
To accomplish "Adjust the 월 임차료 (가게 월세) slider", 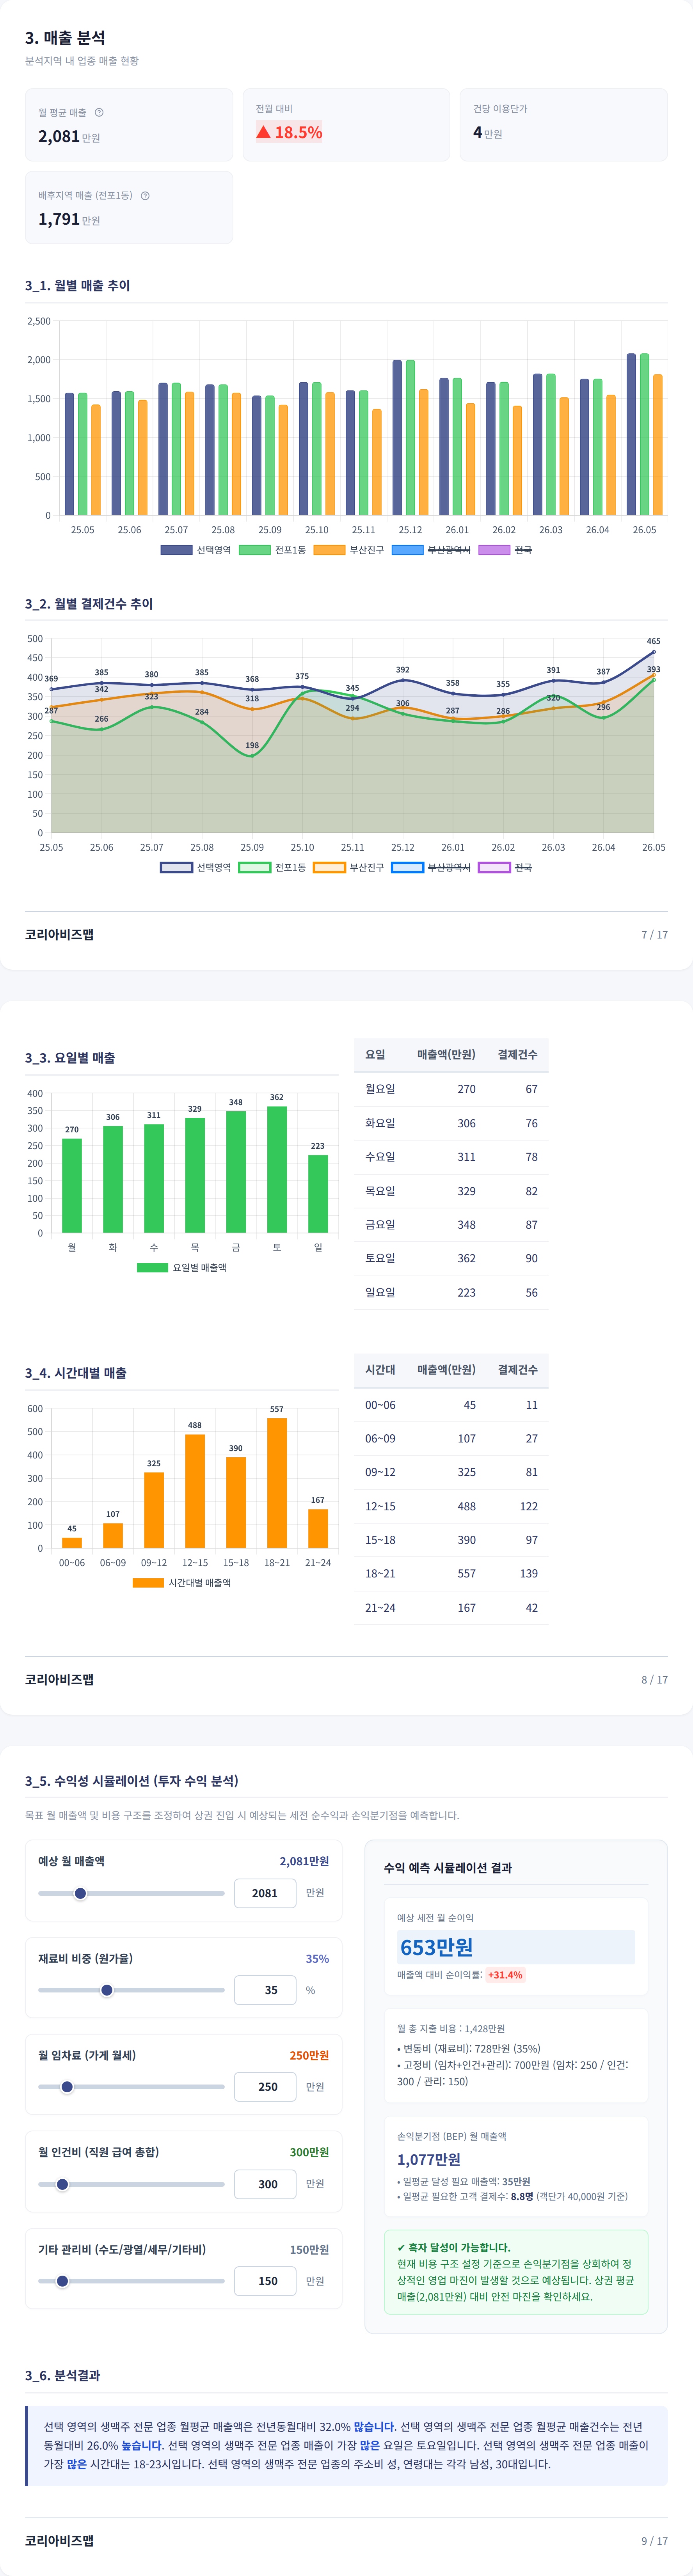I will pos(131,2087).
